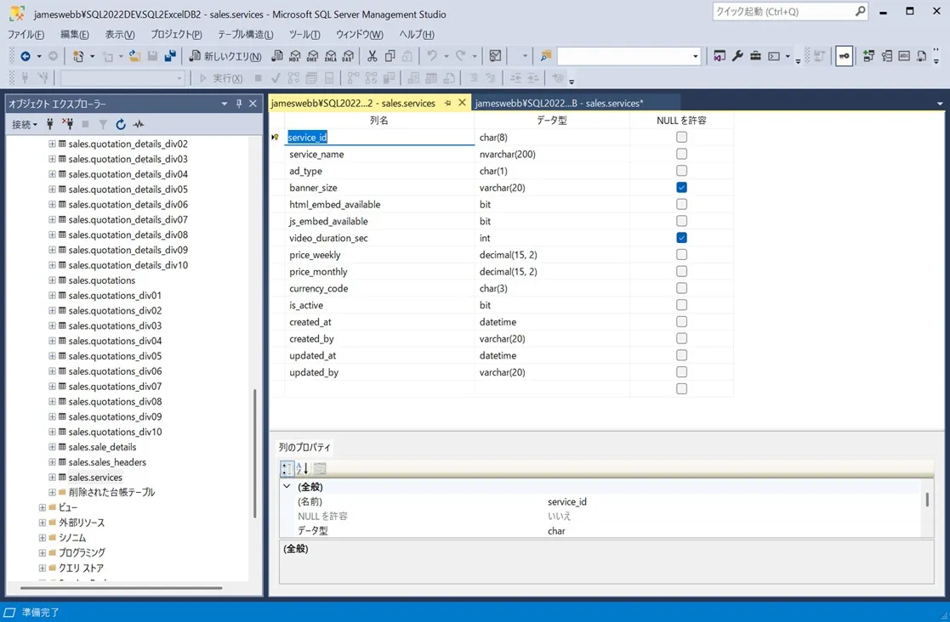Image resolution: width=950 pixels, height=622 pixels.
Task: Click the XMLA query icon
Action: [x=330, y=56]
